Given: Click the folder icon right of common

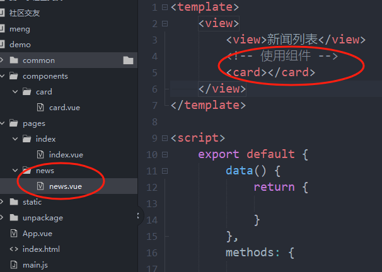Looking at the screenshot, I should pyautogui.click(x=129, y=60).
